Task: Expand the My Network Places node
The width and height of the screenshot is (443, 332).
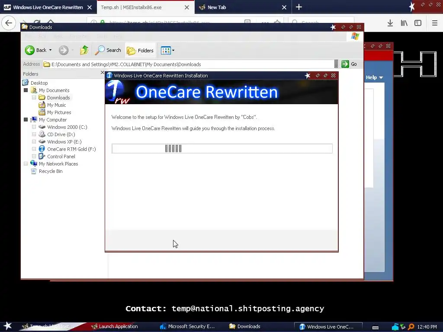Action: [26, 163]
